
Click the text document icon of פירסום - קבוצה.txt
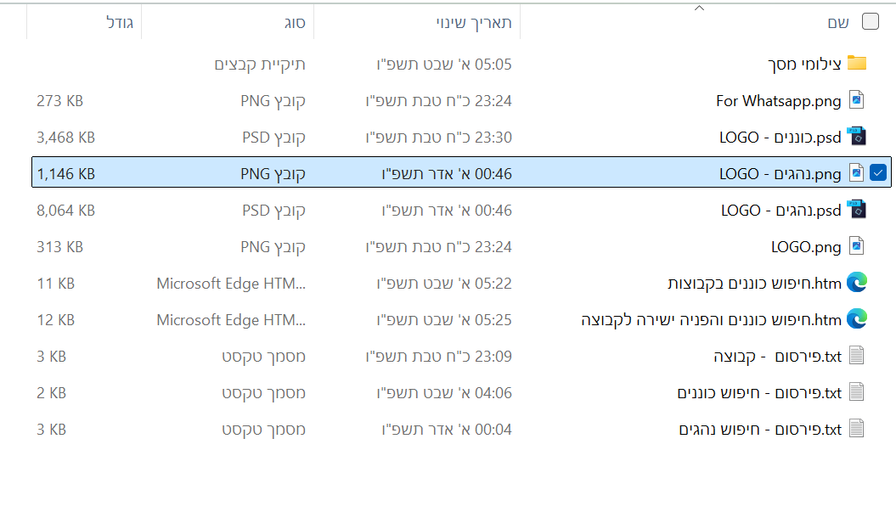(856, 355)
